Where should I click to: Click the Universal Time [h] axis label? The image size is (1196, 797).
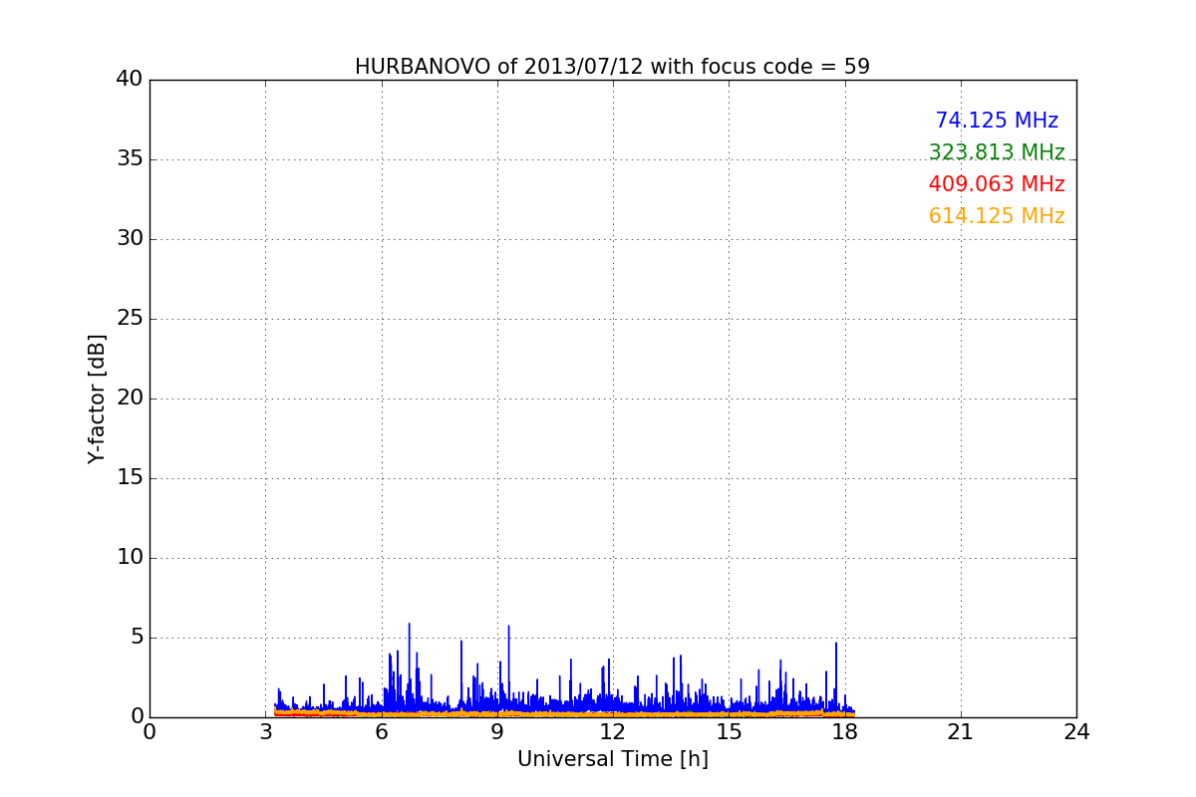point(612,759)
